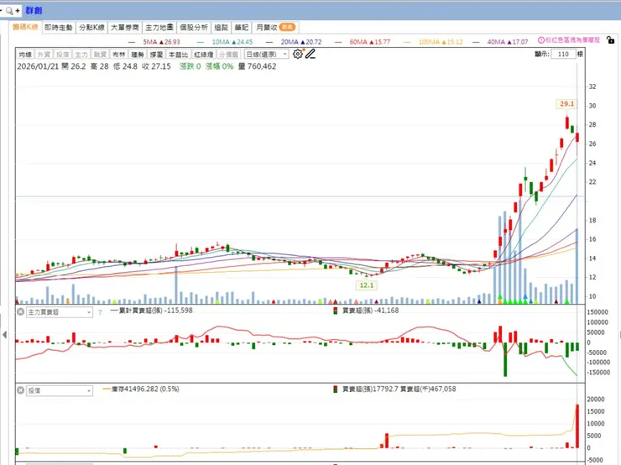Switch to the 個股分析 tab
This screenshot has width=621, height=465.
click(x=194, y=28)
